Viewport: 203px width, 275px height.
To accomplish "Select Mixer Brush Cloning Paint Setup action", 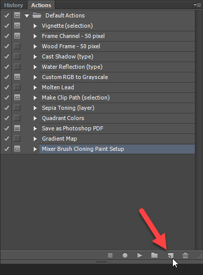I will [117, 149].
